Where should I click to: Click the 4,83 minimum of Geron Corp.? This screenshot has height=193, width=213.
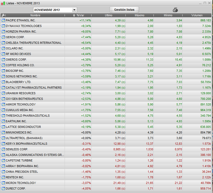pyautogui.click(x=179, y=37)
